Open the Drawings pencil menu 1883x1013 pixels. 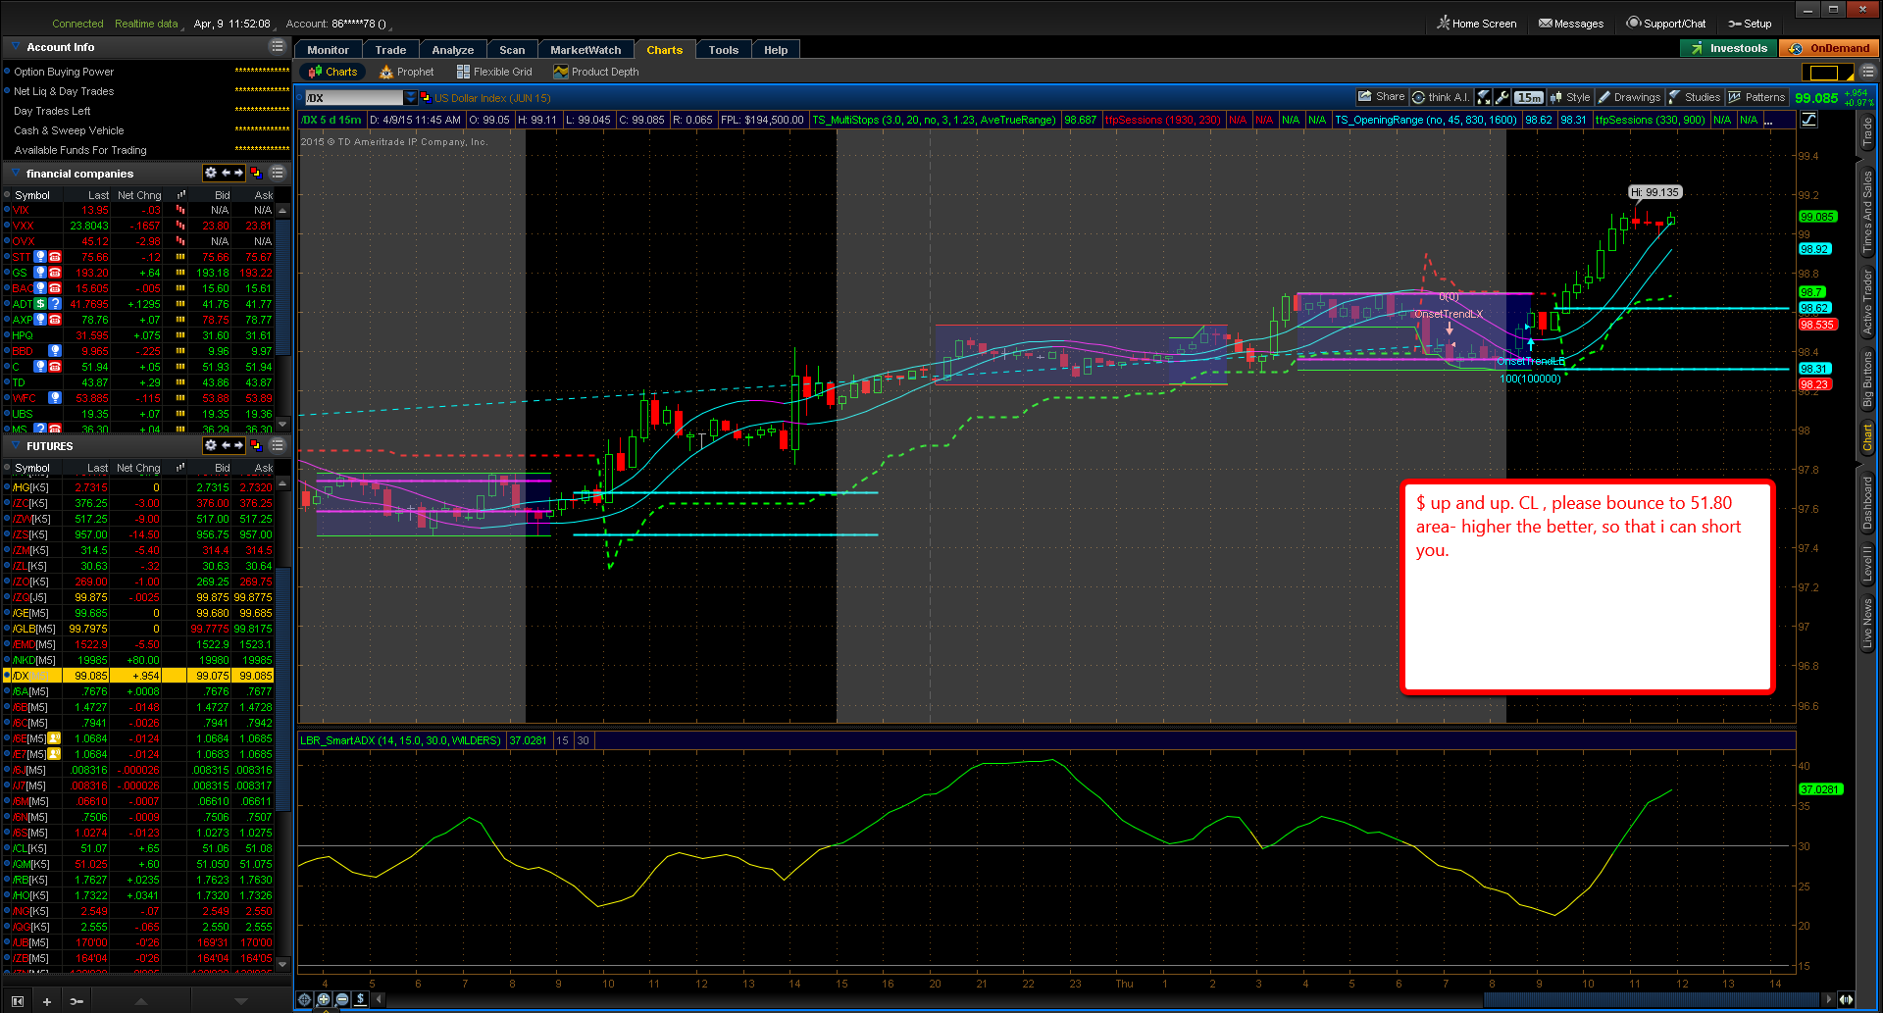click(x=1629, y=97)
